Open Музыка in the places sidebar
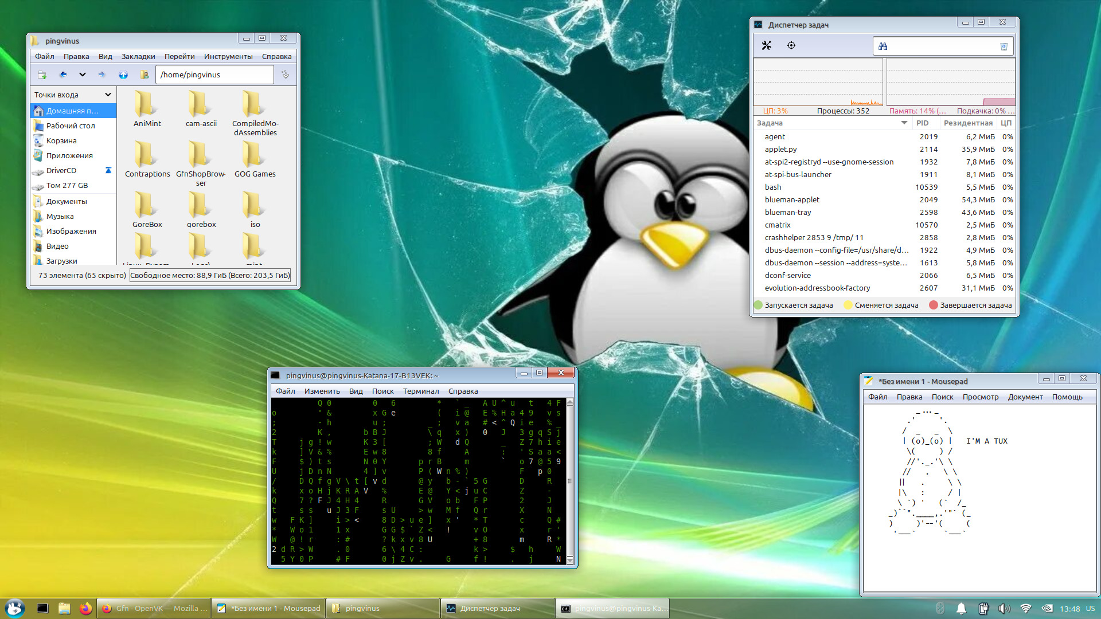The height and width of the screenshot is (619, 1101). pyautogui.click(x=73, y=216)
